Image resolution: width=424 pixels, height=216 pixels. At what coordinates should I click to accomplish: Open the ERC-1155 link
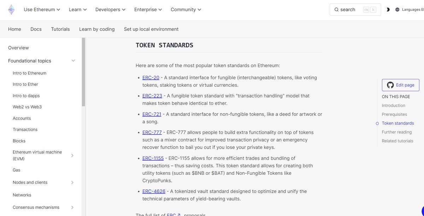tap(153, 158)
